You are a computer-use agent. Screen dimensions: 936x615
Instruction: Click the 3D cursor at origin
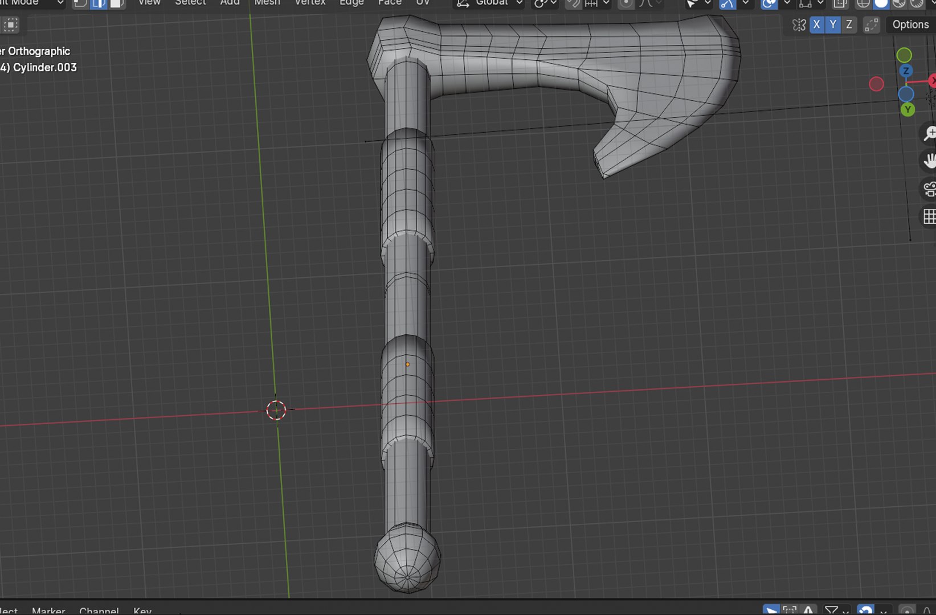point(276,410)
